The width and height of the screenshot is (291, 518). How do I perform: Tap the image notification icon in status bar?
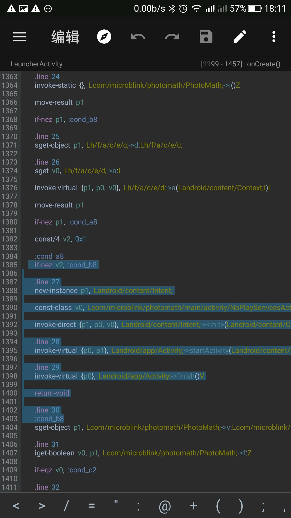pos(24,9)
